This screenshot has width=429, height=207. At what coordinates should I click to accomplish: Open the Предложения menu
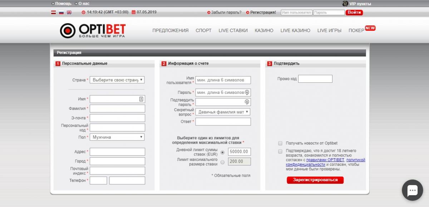click(171, 30)
